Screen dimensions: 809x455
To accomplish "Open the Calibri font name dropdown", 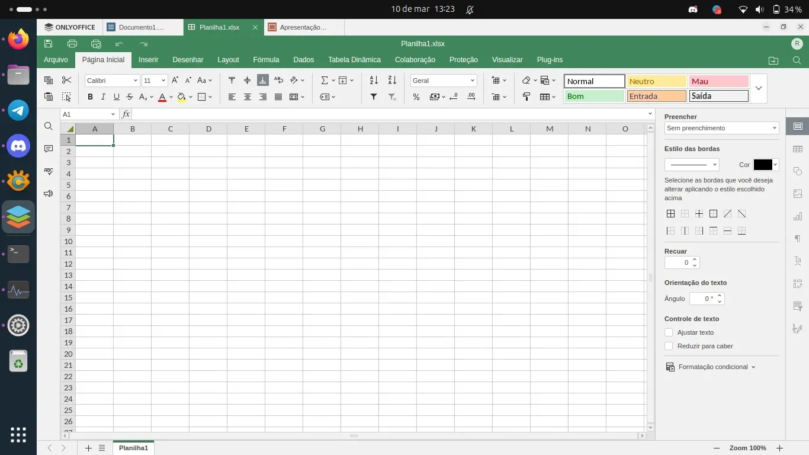I will (x=112, y=81).
